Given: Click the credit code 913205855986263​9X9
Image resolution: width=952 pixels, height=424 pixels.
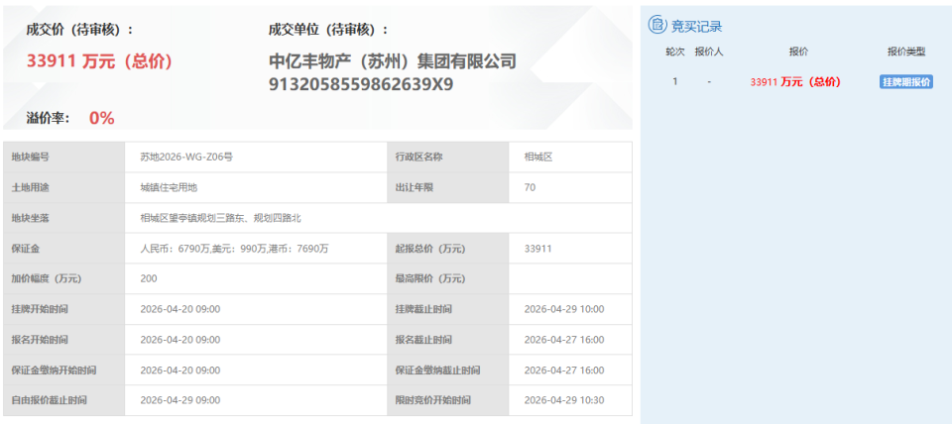Looking at the screenshot, I should [x=361, y=83].
